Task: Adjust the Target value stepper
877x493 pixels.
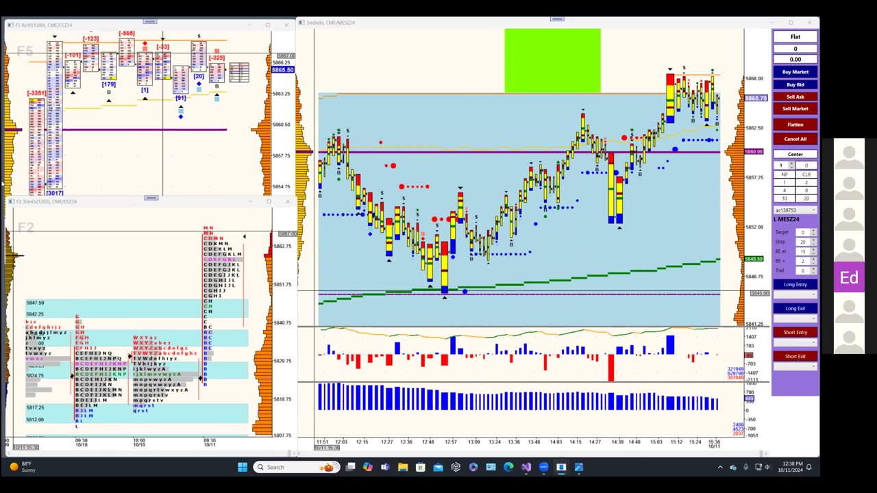Action: tap(813, 232)
